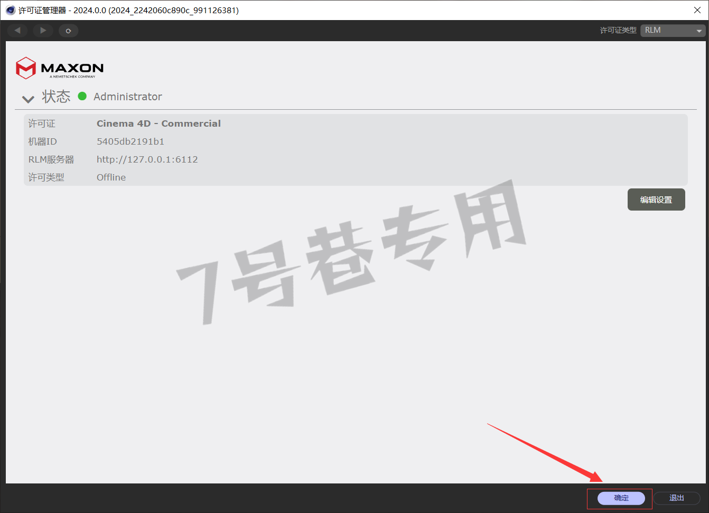Click the forward navigation arrow
Viewport: 709px width, 513px height.
click(x=43, y=31)
